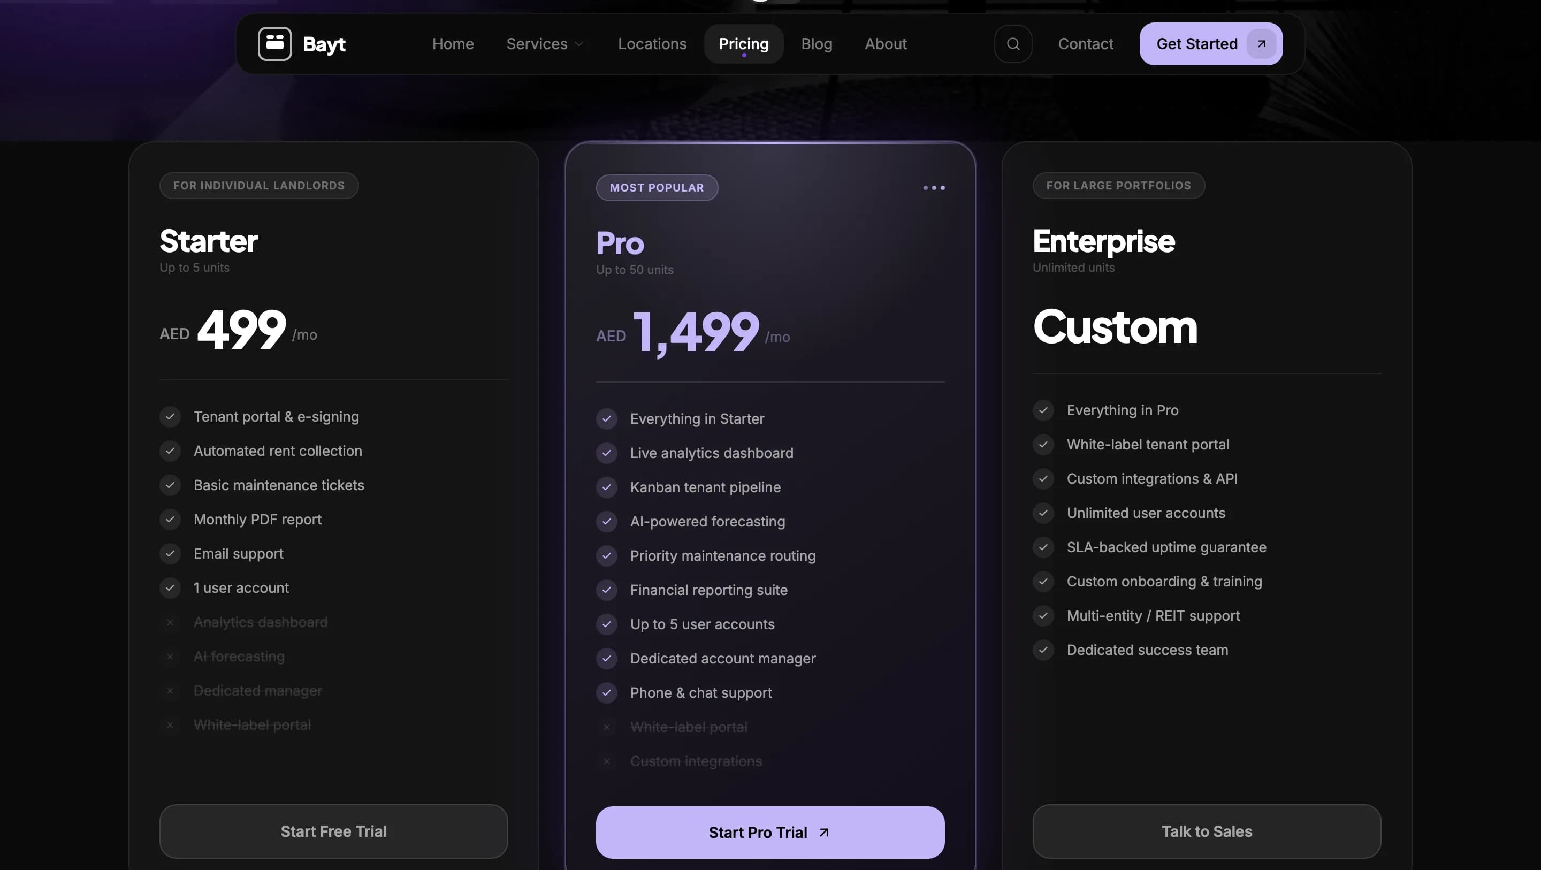Click the X beside Custom integrations in Pro
This screenshot has height=870, width=1541.
click(607, 762)
